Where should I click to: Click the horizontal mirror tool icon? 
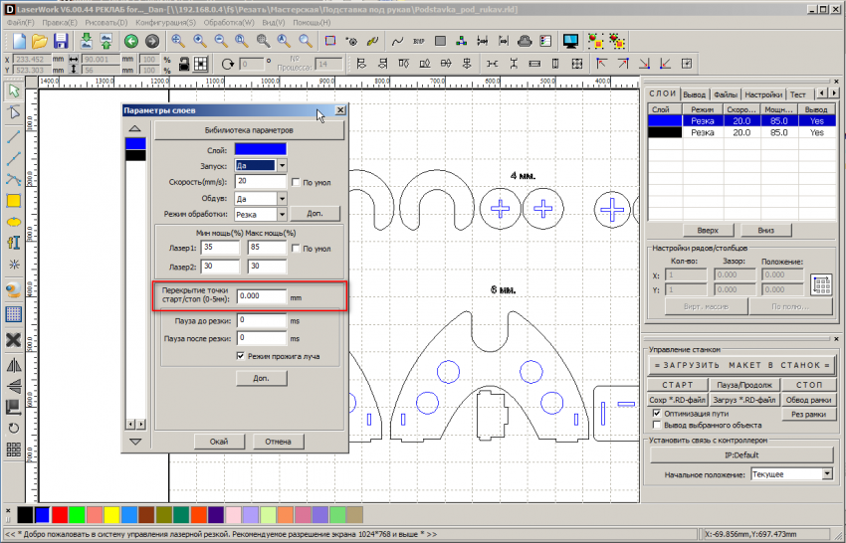tap(14, 364)
